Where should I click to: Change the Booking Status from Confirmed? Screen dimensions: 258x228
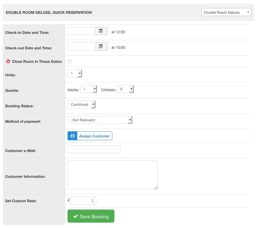[81, 105]
